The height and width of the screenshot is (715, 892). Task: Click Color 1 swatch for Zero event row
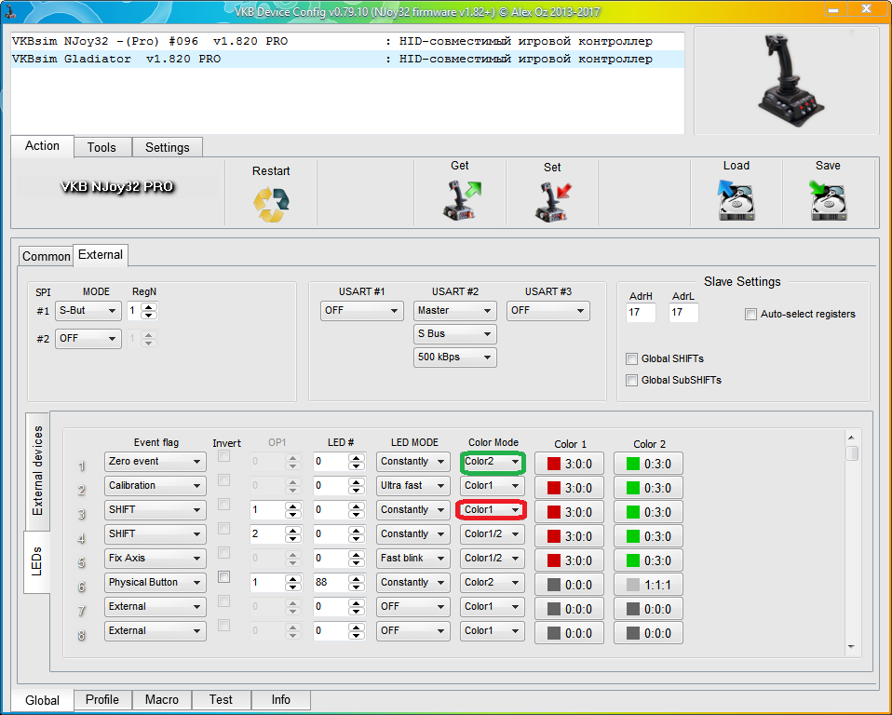[570, 464]
